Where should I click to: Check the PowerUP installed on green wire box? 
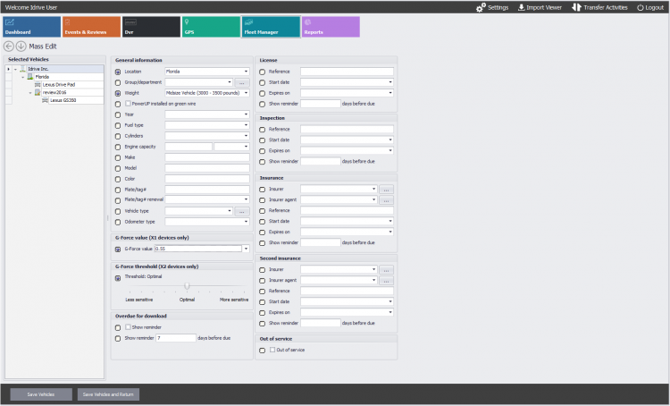(x=125, y=104)
